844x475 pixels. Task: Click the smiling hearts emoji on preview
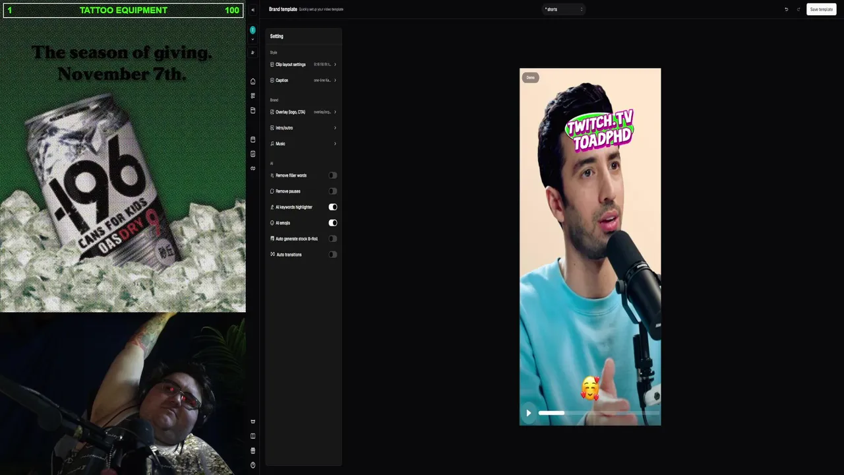[x=591, y=389]
